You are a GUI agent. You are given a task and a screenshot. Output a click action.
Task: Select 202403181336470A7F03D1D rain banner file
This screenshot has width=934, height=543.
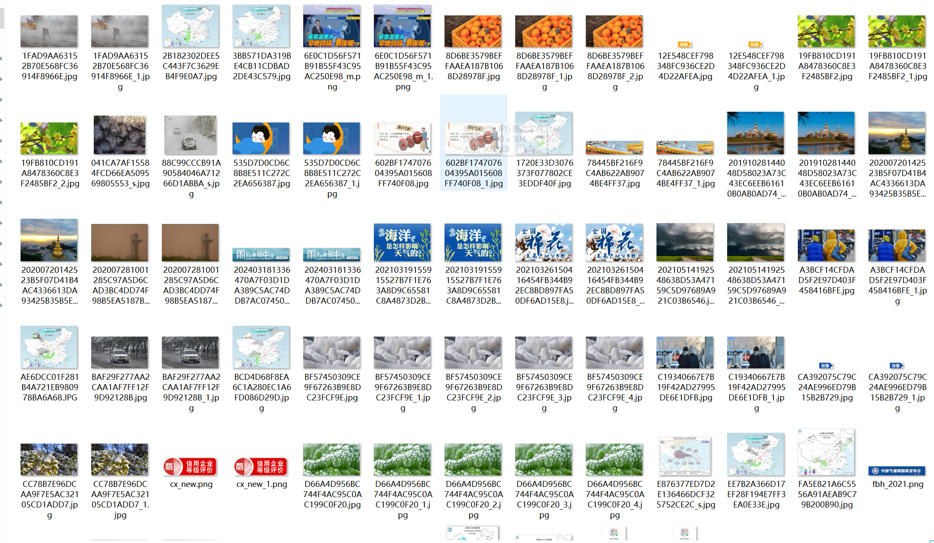(261, 255)
